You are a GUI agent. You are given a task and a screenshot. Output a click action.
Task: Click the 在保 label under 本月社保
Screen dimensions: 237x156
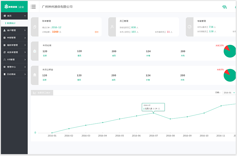45,56
